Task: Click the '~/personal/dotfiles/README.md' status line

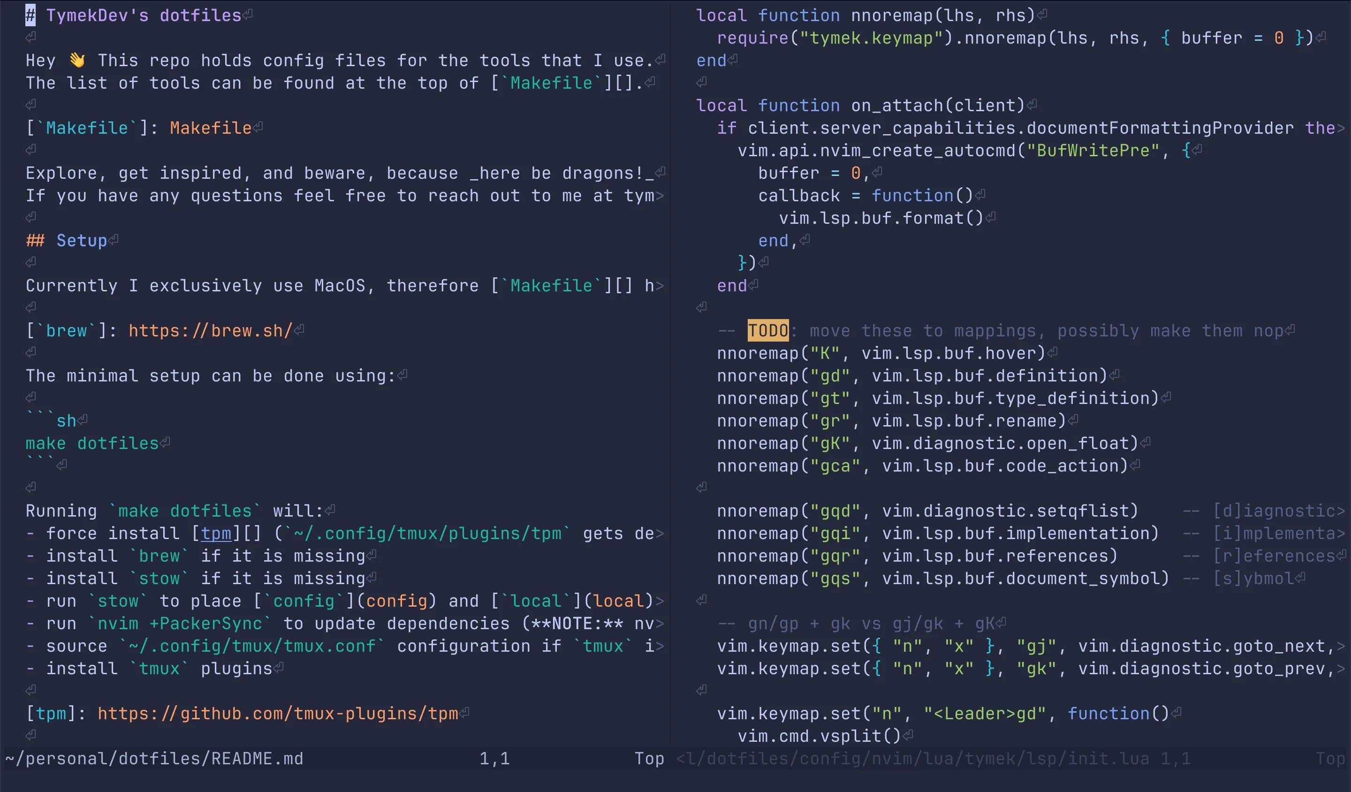Action: pyautogui.click(x=154, y=759)
